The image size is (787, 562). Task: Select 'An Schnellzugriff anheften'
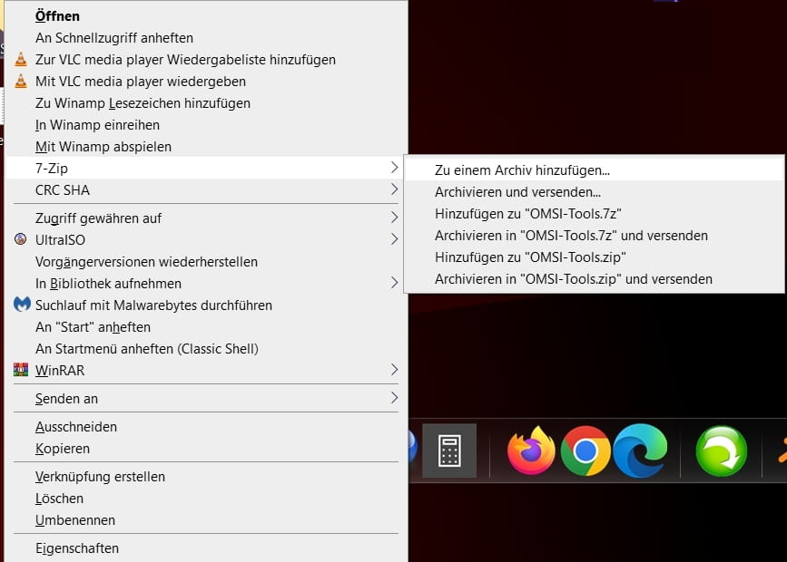[x=114, y=38]
